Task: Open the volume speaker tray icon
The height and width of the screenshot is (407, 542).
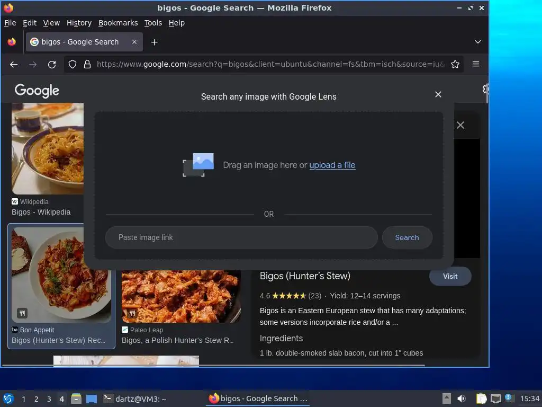Action: click(x=462, y=399)
